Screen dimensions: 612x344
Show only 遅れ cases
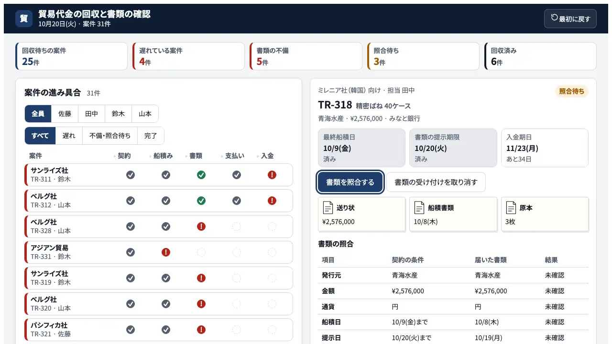click(69, 136)
